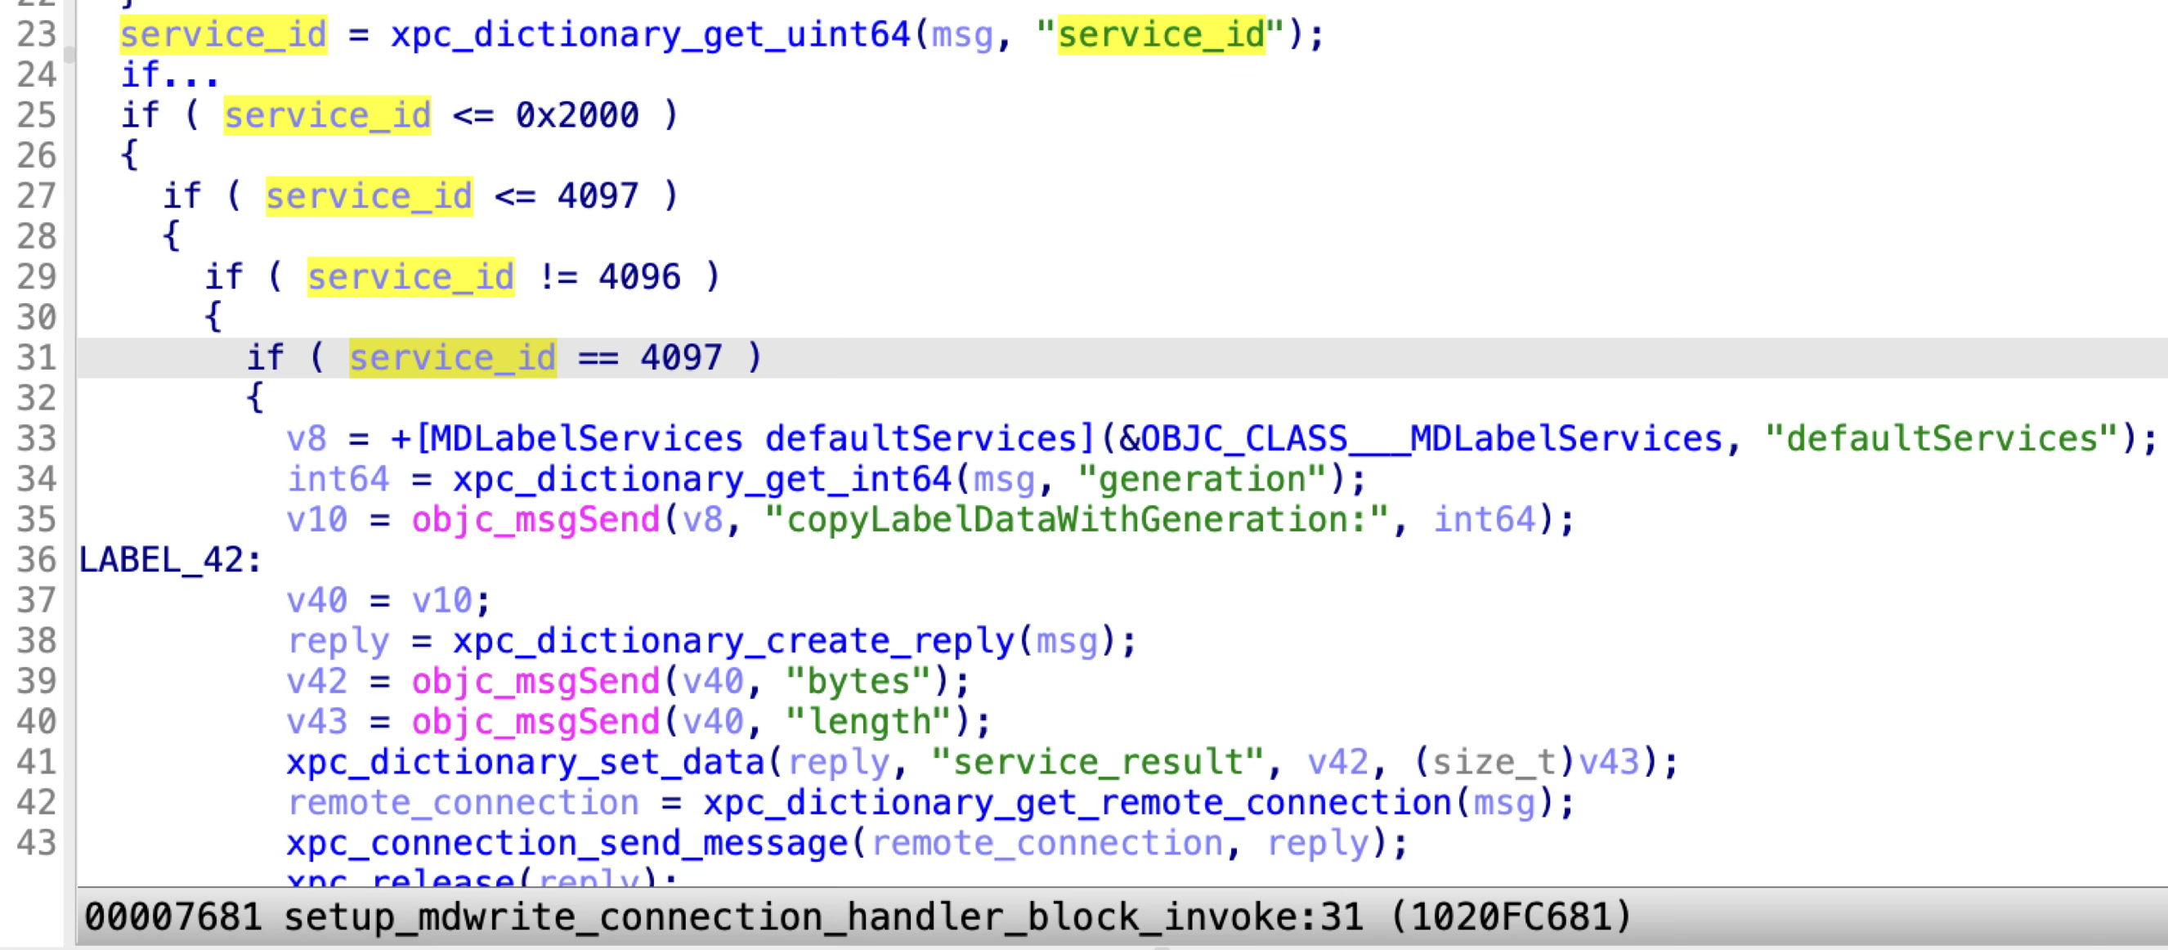Image resolution: width=2168 pixels, height=950 pixels.
Task: Click setup_mdwrite_connection_handler_block_invoke:31 in status bar
Action: point(823,916)
